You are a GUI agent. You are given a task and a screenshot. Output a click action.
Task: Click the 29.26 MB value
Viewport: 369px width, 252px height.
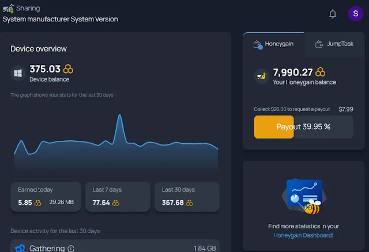tap(62, 202)
